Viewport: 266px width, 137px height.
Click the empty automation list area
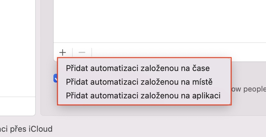(x=159, y=20)
